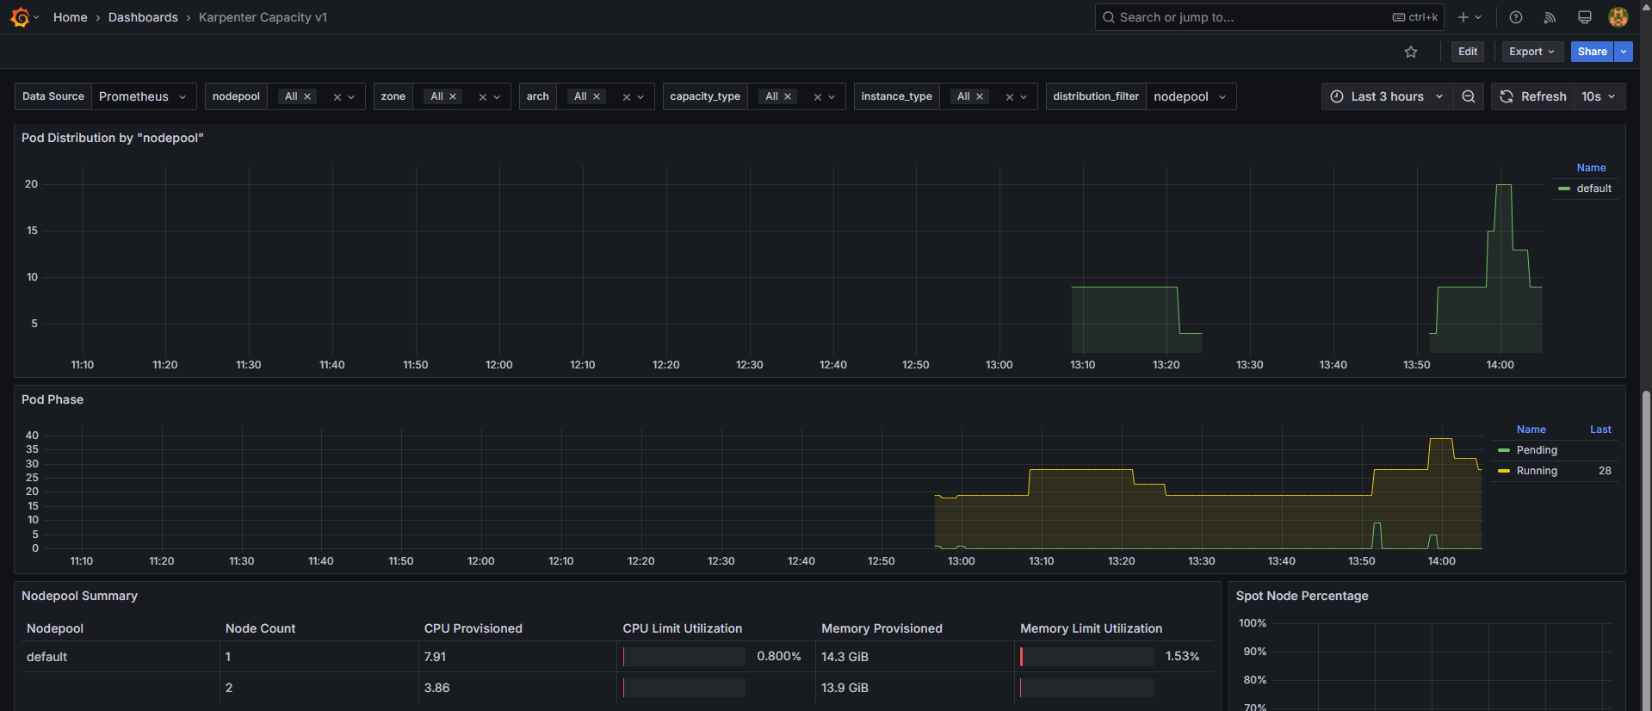Click the plus new item icon
Viewport: 1652px width, 711px height.
1463,17
